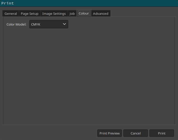The image size is (178, 140).
Task: Click the Print button
Action: coord(162,133)
